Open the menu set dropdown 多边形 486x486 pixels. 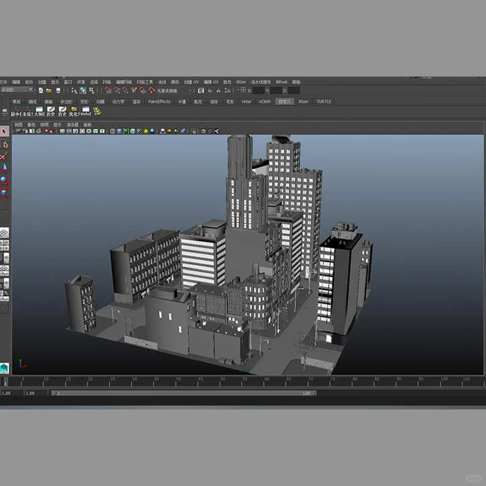17,90
